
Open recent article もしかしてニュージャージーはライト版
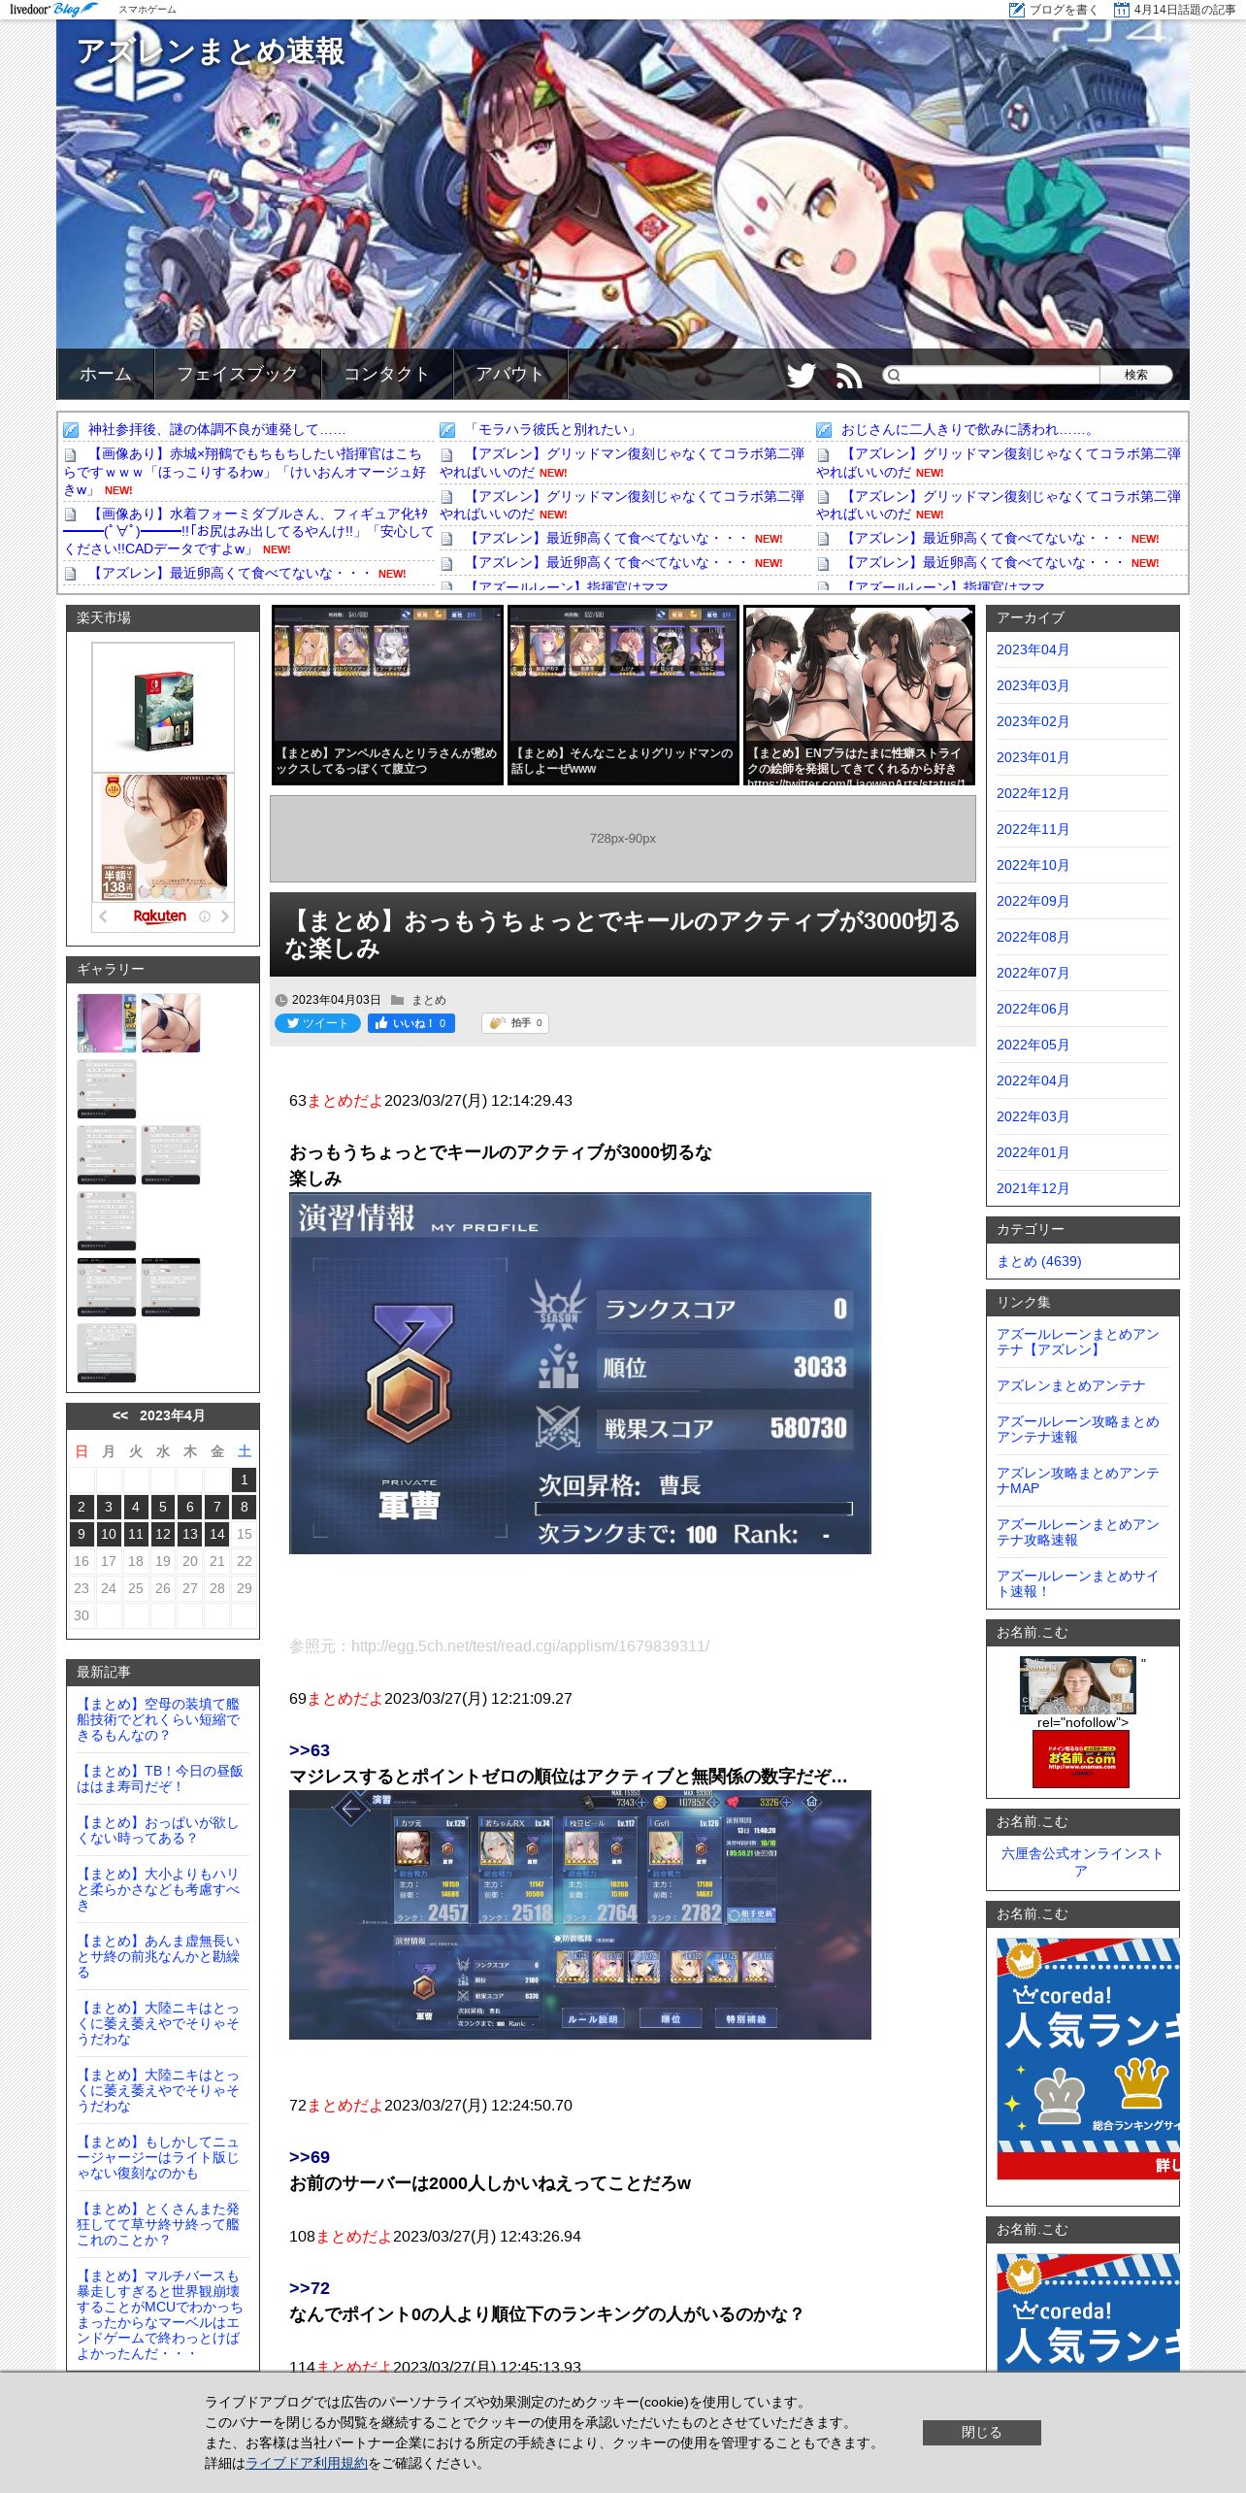tap(157, 2157)
